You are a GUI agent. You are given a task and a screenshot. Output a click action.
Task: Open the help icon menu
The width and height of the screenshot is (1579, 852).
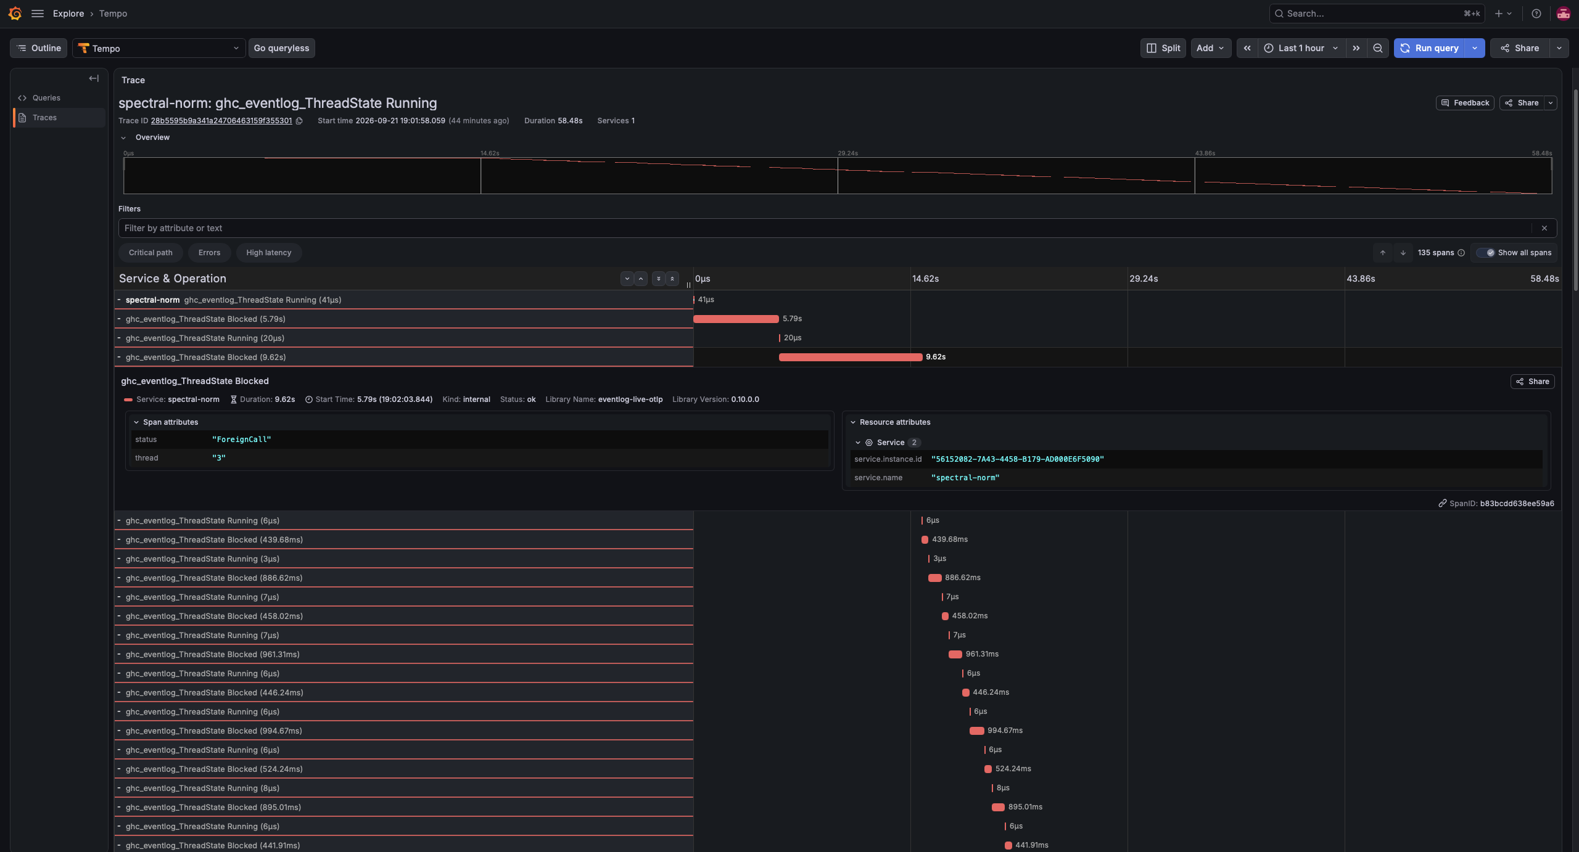pyautogui.click(x=1536, y=14)
